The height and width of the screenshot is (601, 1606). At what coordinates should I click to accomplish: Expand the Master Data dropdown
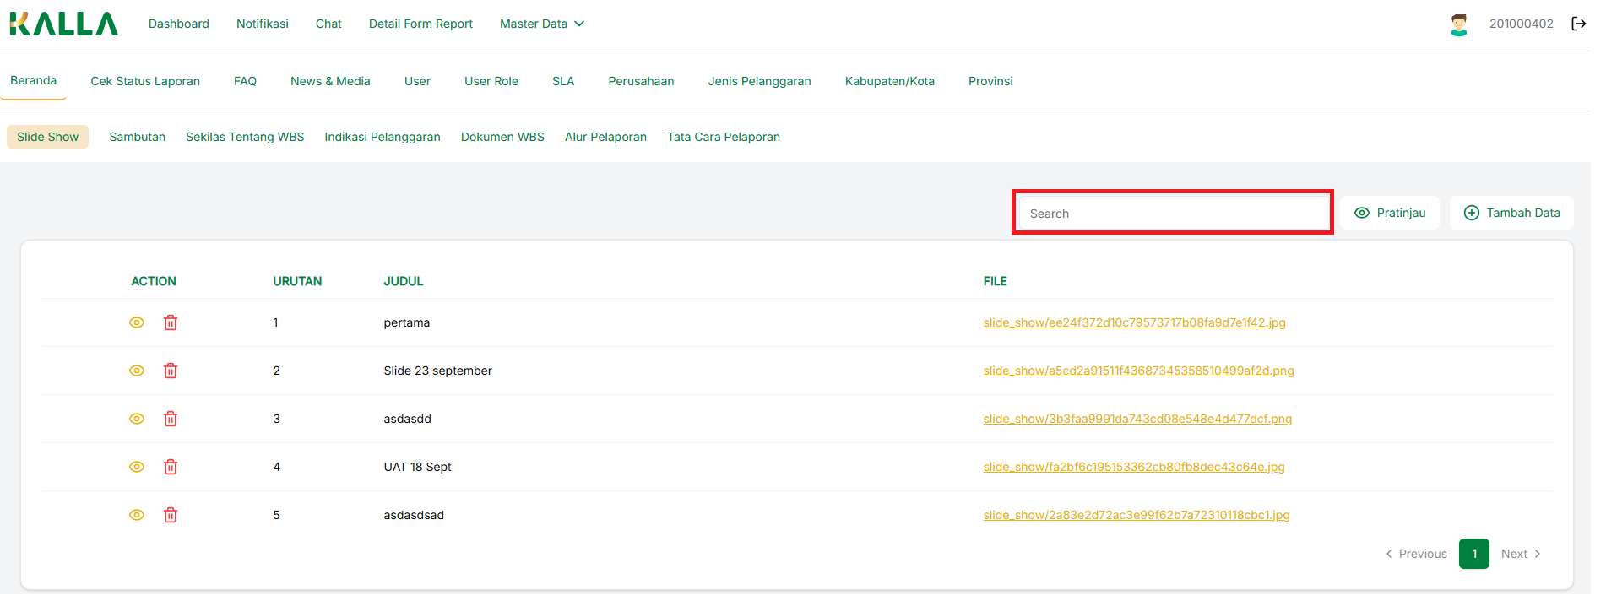coord(541,24)
